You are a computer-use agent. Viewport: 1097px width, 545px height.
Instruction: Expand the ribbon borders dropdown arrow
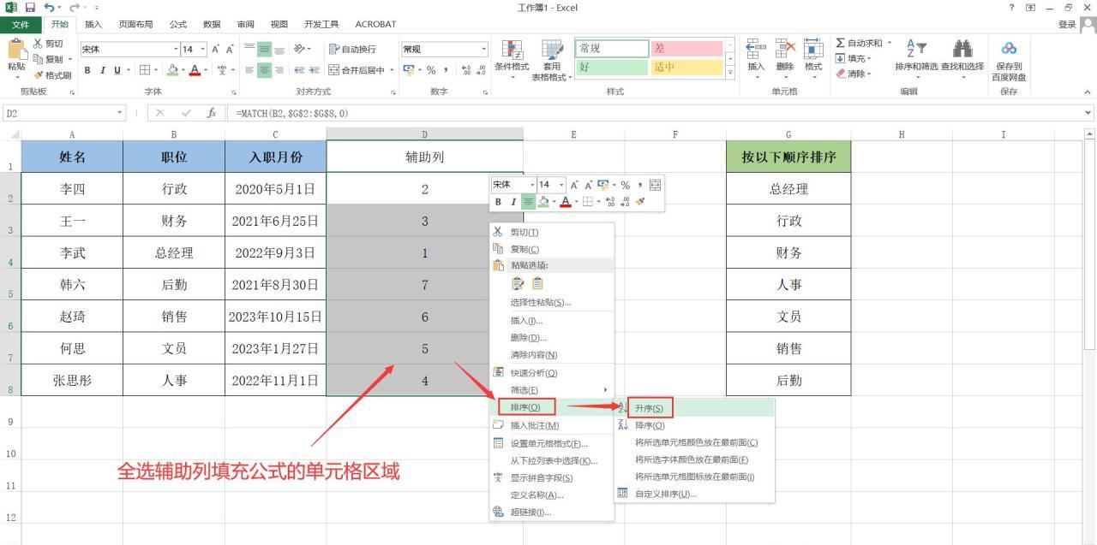[x=156, y=70]
